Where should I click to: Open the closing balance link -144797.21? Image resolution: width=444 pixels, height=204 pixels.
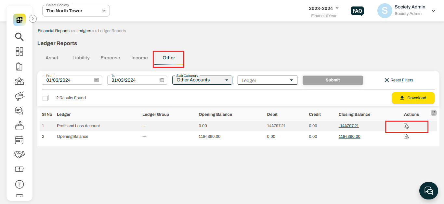(348, 126)
